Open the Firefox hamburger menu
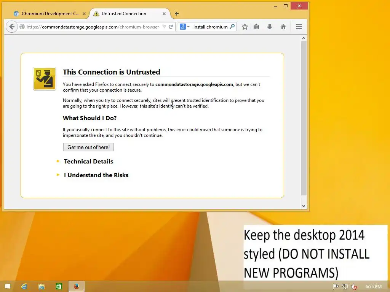This screenshot has height=292, width=390. click(299, 27)
